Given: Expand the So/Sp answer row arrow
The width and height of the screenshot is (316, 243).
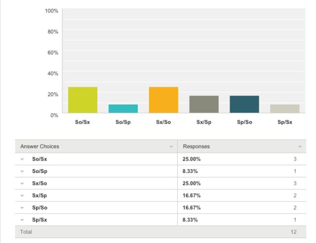Looking at the screenshot, I should coord(22,172).
